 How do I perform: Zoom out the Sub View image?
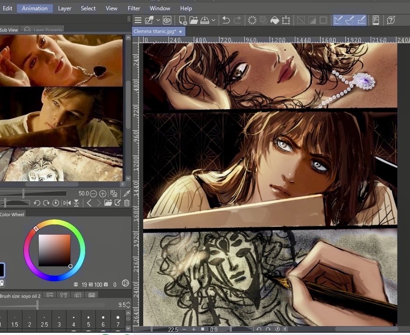click(x=93, y=194)
